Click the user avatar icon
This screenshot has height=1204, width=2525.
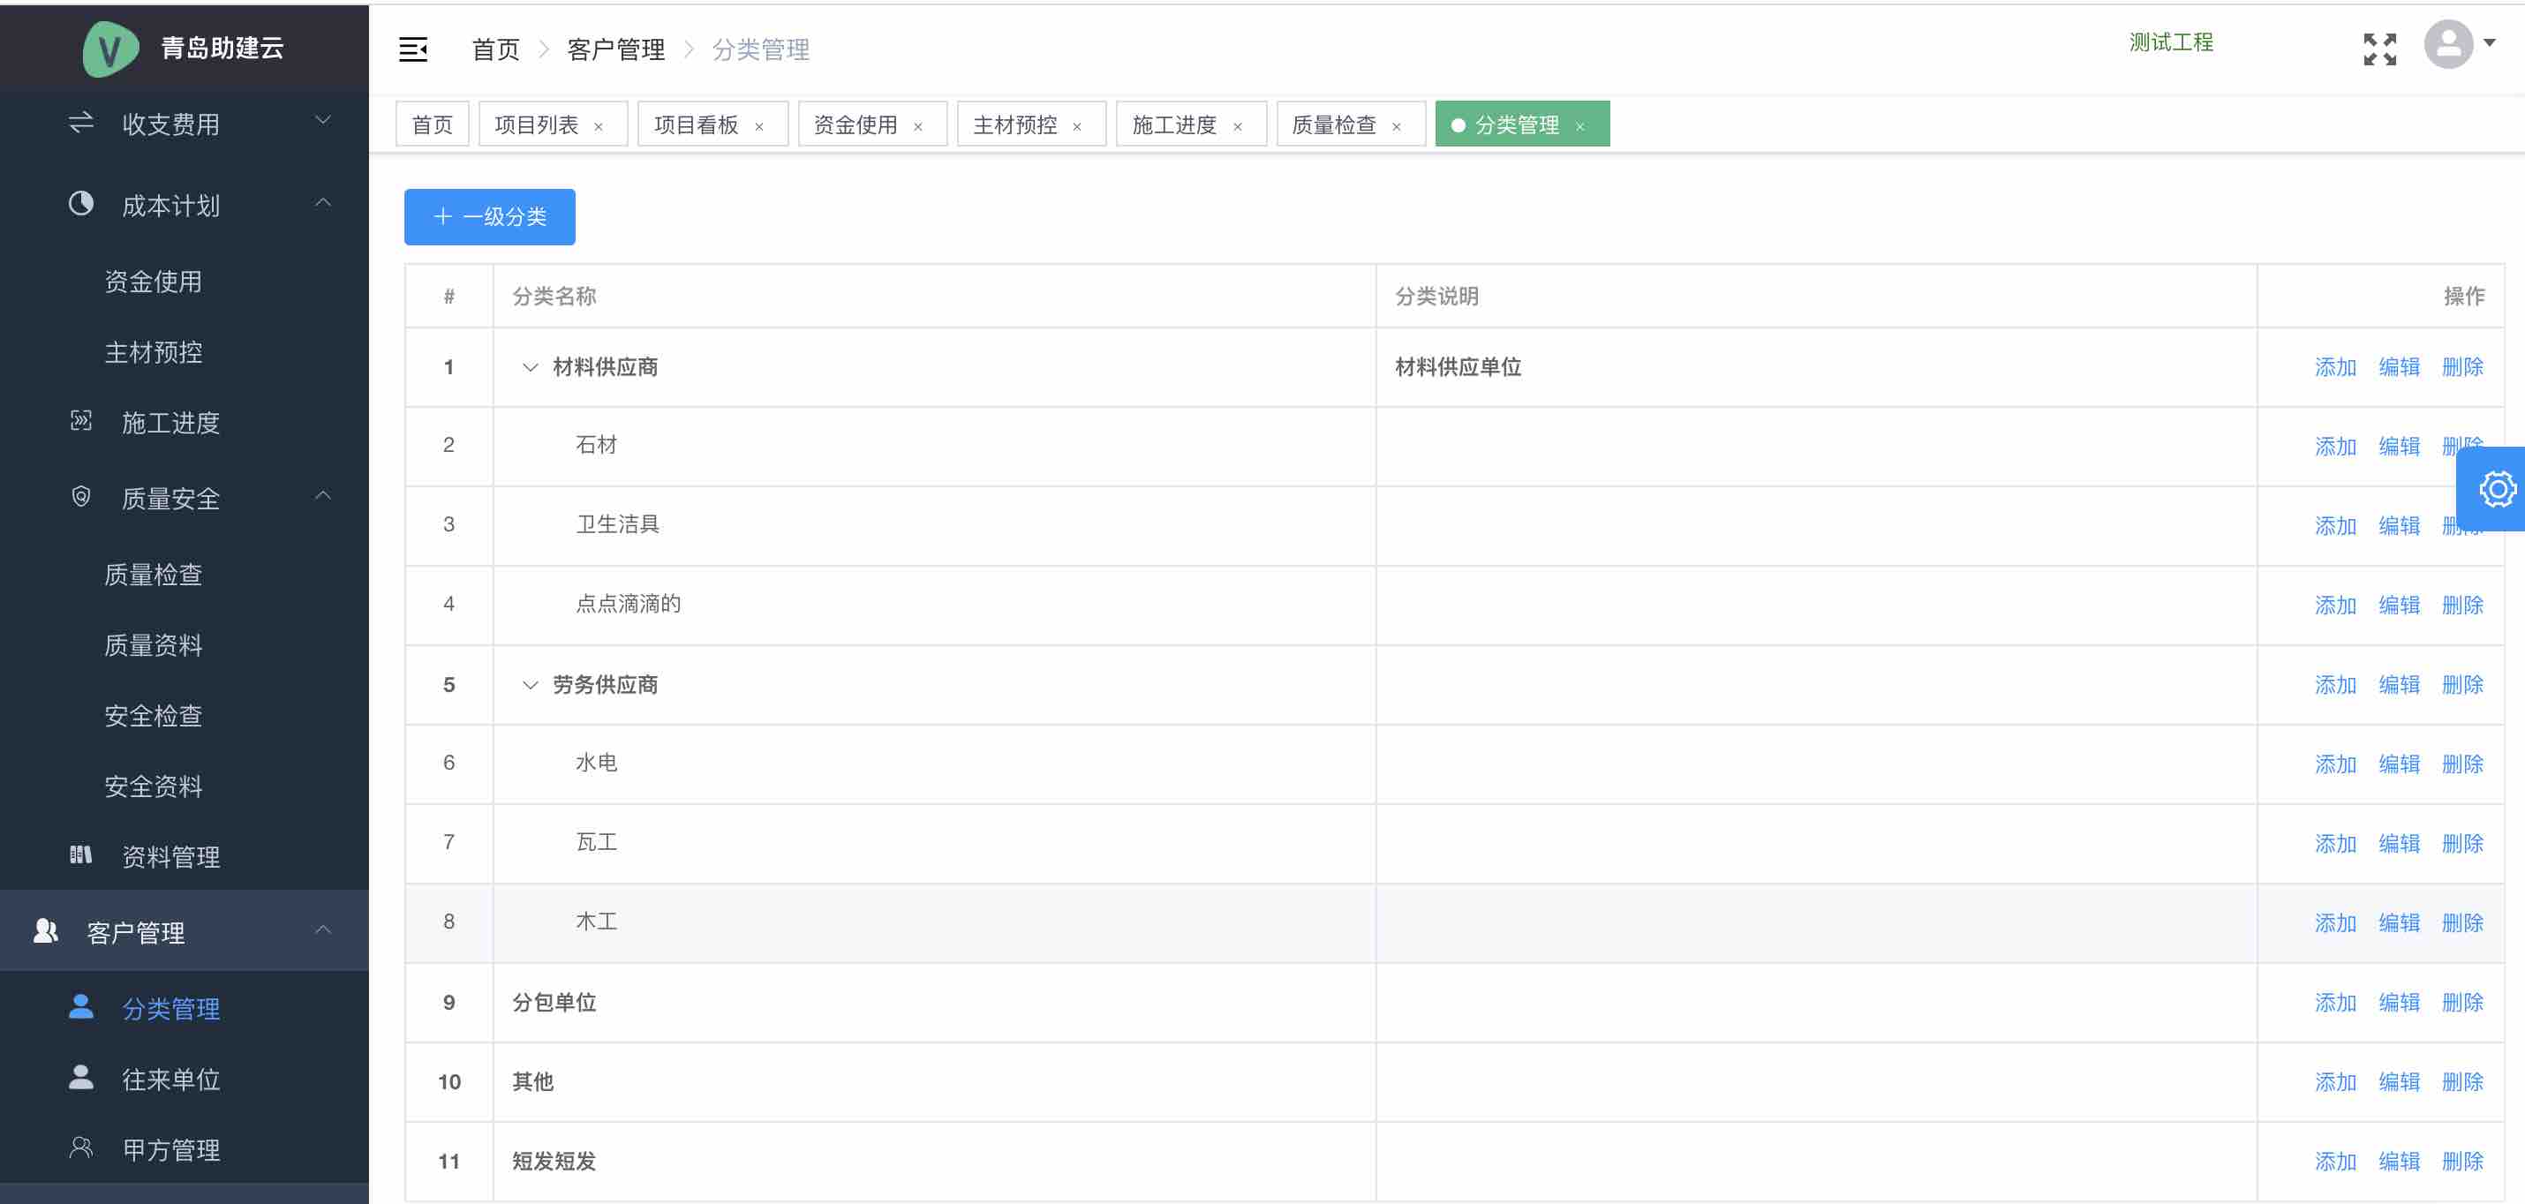coord(2447,45)
